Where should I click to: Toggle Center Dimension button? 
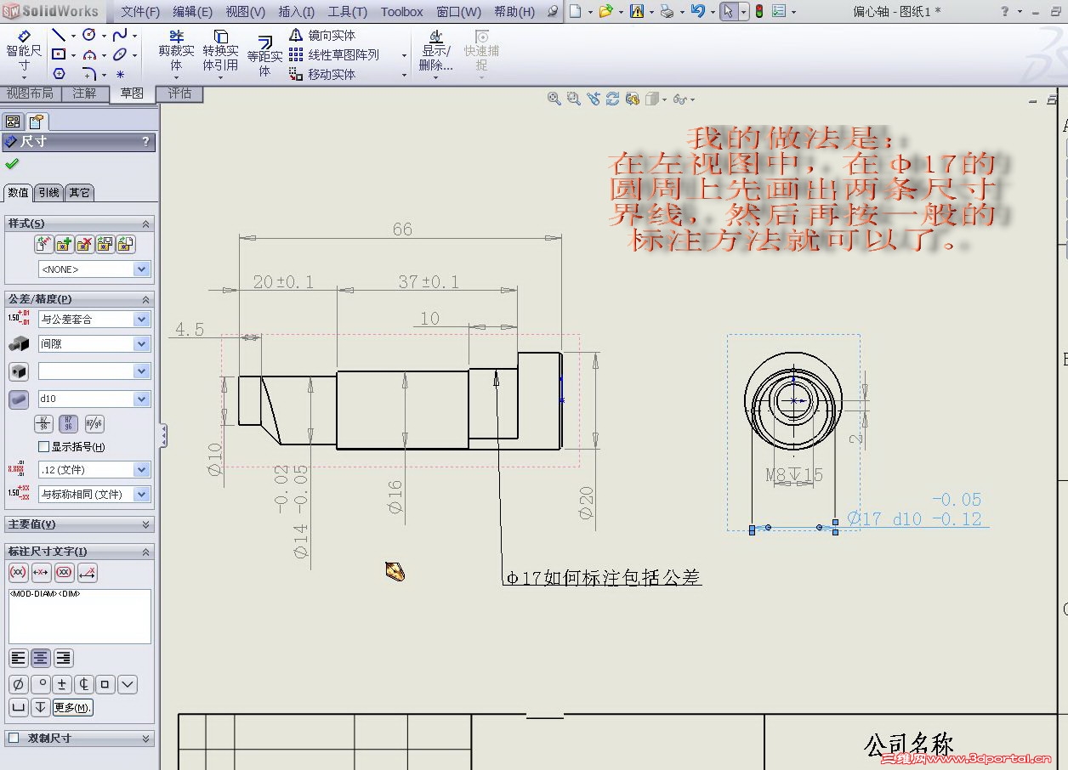pyautogui.click(x=41, y=573)
